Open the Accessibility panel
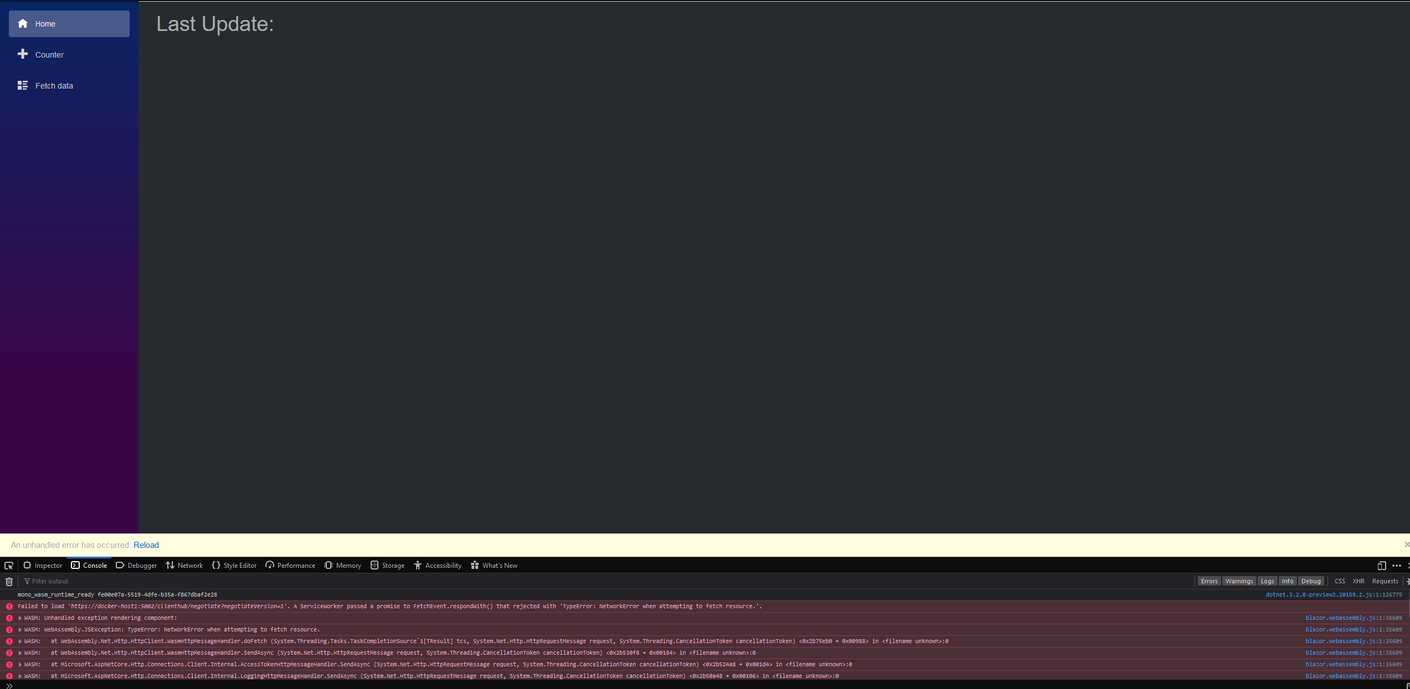Image resolution: width=1410 pixels, height=689 pixels. (437, 565)
